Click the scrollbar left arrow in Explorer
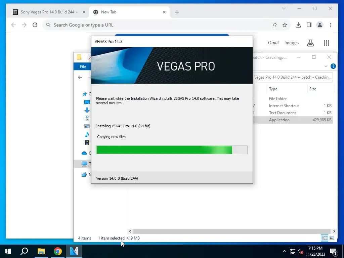Image resolution: width=344 pixels, height=258 pixels. click(130, 231)
